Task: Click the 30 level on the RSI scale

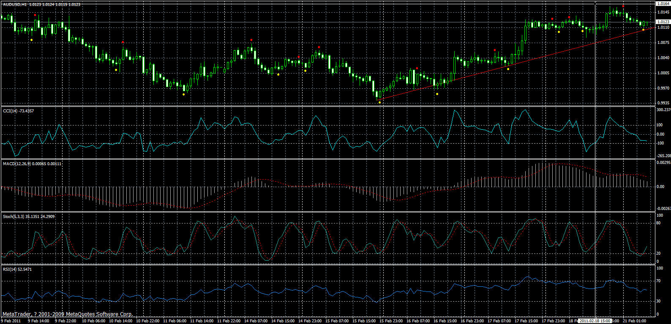Action: (658, 301)
